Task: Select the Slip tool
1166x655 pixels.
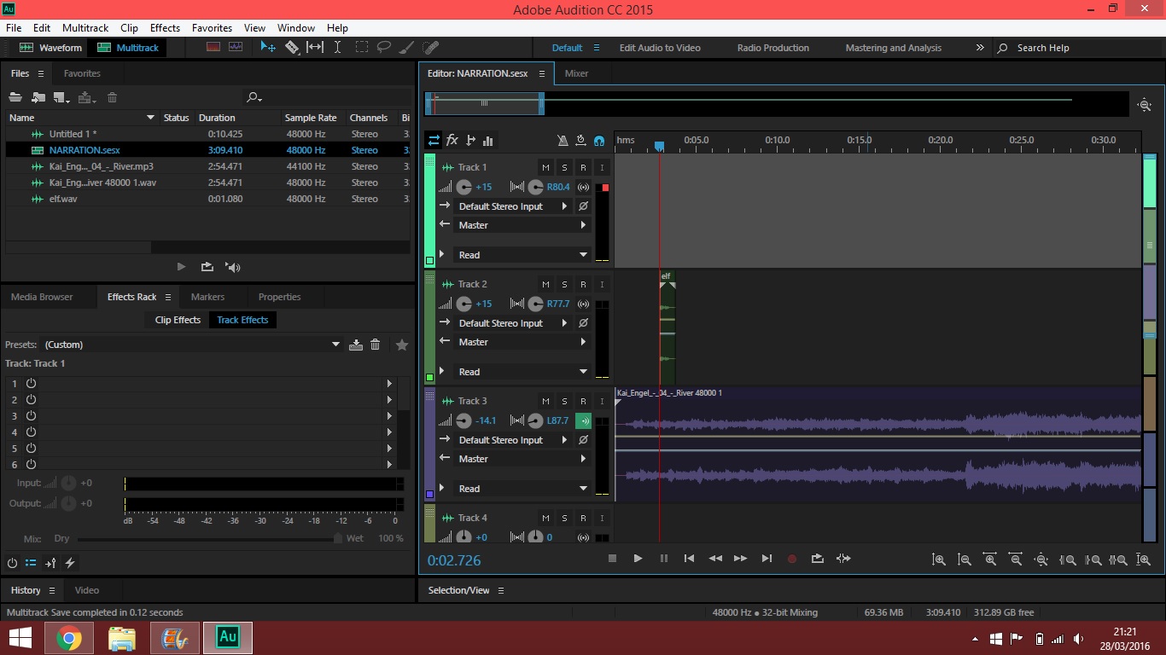Action: [315, 48]
